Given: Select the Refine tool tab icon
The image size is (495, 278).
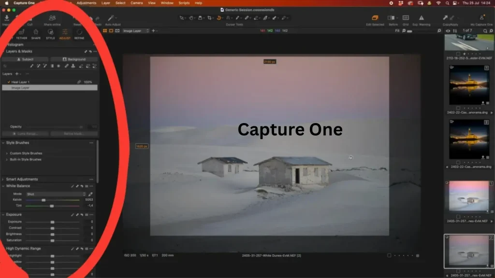Looking at the screenshot, I should (79, 32).
